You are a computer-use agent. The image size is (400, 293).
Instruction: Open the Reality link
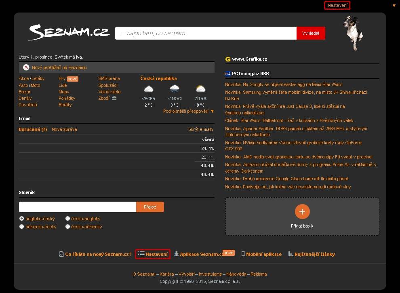tap(65, 105)
